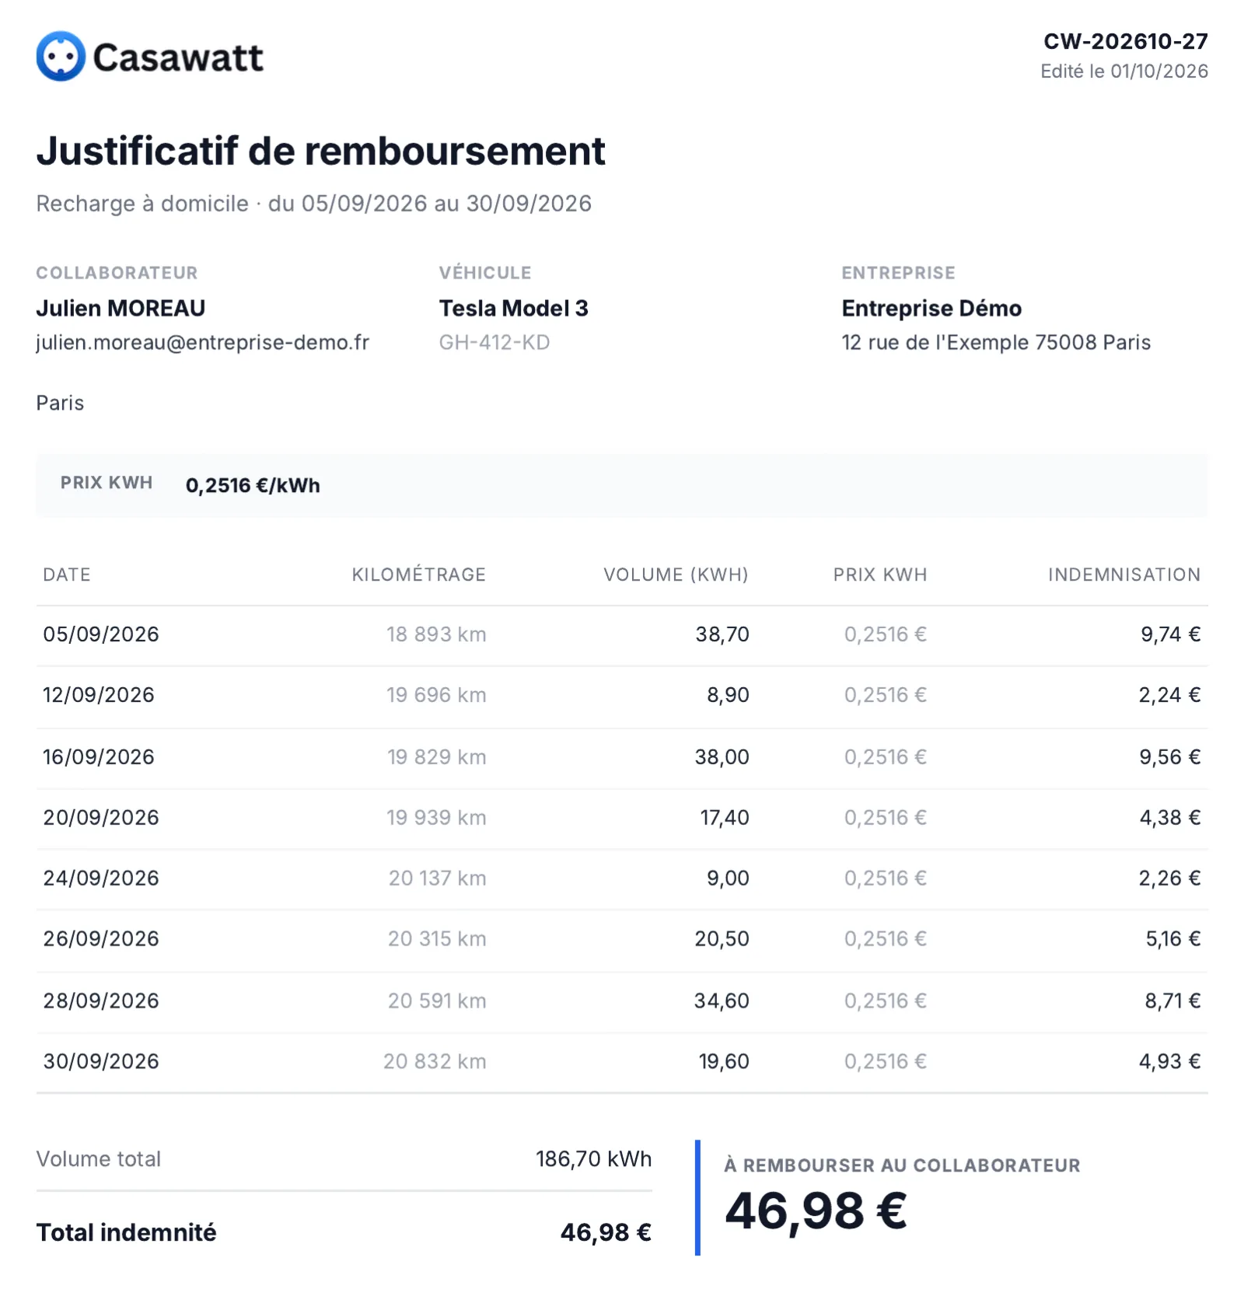Click the 'Total indemnité' label

[x=126, y=1233]
